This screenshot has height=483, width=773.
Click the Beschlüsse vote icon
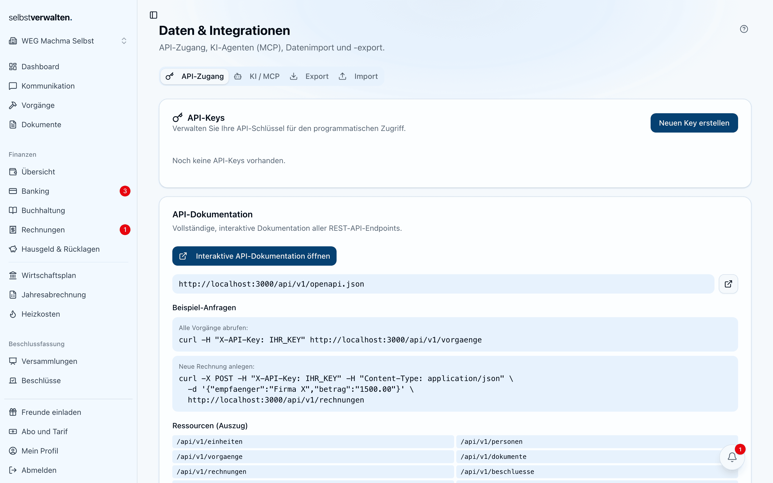(x=13, y=380)
